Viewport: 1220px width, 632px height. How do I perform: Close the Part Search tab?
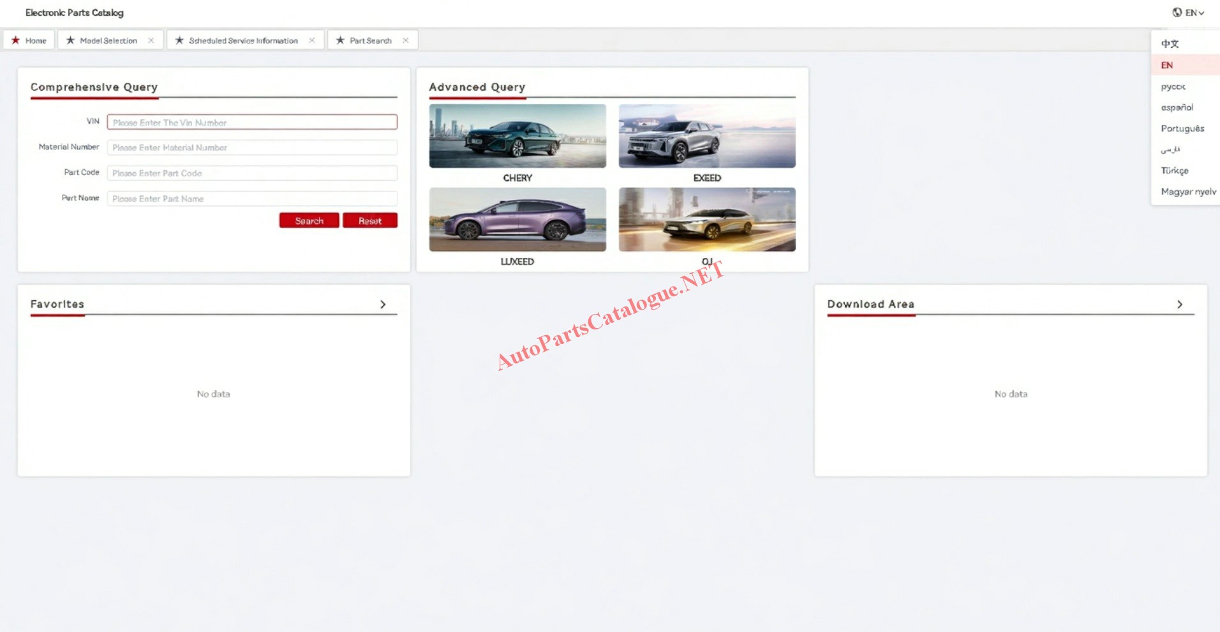point(406,40)
